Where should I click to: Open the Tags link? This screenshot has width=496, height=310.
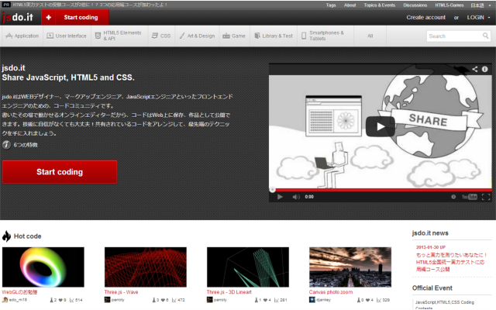point(331,5)
